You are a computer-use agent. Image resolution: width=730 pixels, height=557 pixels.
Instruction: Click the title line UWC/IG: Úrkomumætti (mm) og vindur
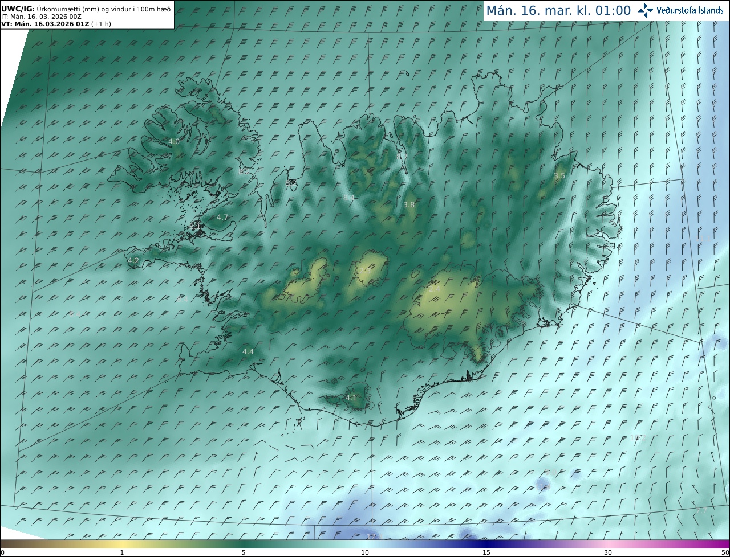tap(86, 9)
